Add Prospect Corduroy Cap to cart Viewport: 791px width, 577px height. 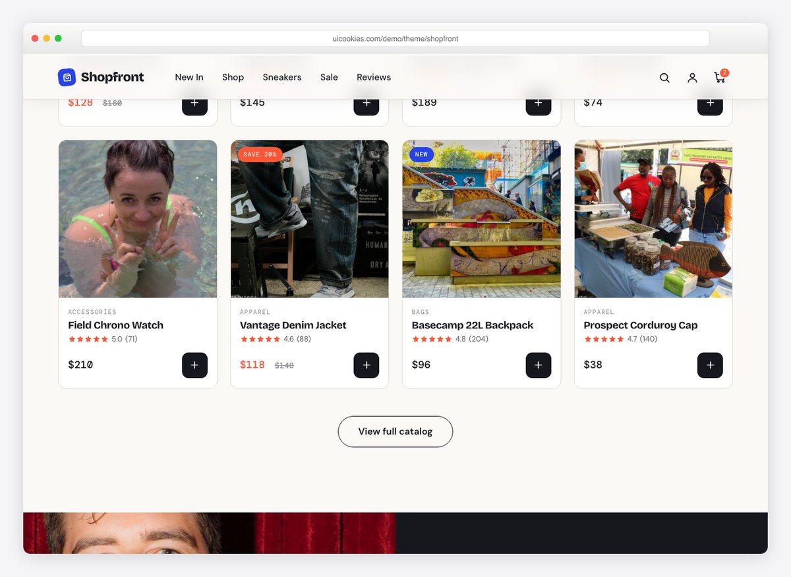point(710,365)
